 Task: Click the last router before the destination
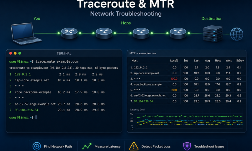(178, 33)
